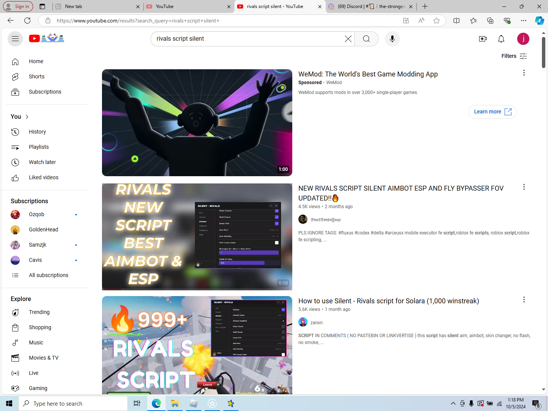Viewport: 548px width, 411px height.
Task: Open more options for WeMod ad
Action: pyautogui.click(x=524, y=73)
